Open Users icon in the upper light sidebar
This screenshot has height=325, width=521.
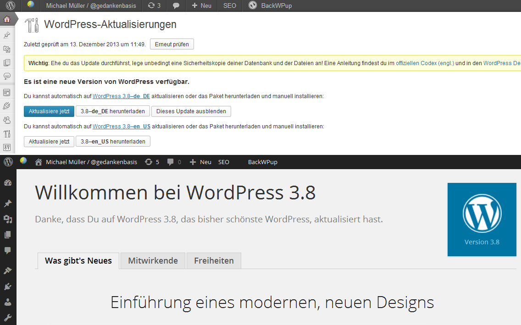7,120
